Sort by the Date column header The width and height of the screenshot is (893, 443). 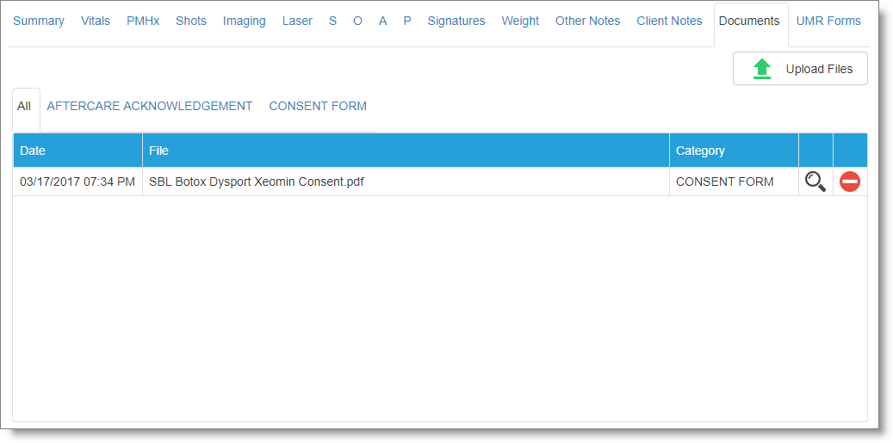[x=78, y=151]
